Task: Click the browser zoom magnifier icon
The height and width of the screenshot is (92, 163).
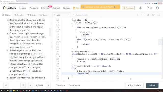Action: pyautogui.click(x=145, y=3)
